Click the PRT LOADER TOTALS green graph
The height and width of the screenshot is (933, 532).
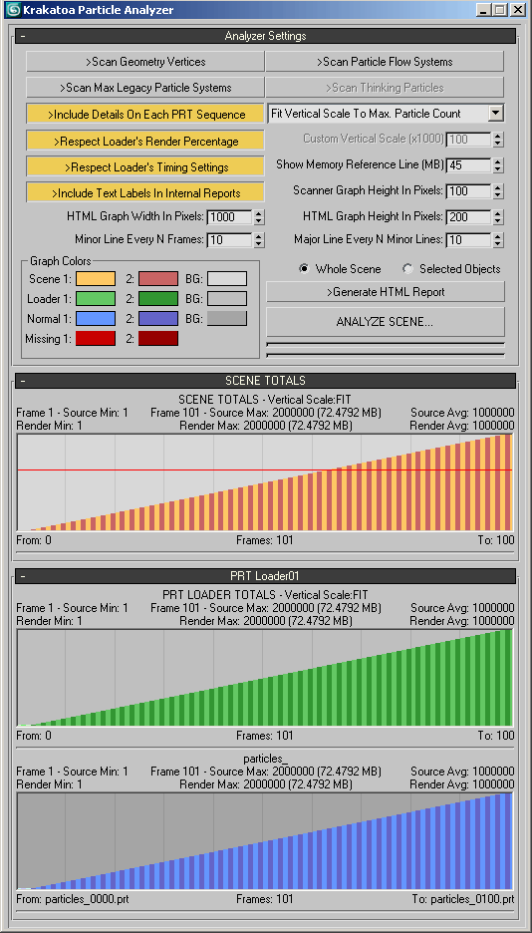[x=265, y=678]
